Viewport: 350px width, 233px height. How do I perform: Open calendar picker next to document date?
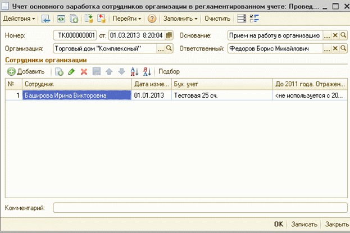point(169,35)
